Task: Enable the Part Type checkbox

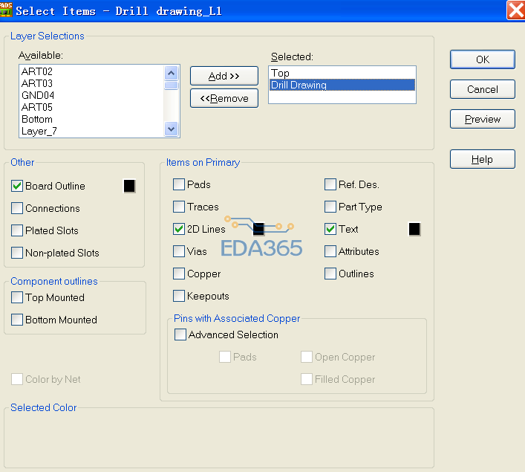Action: click(x=330, y=207)
